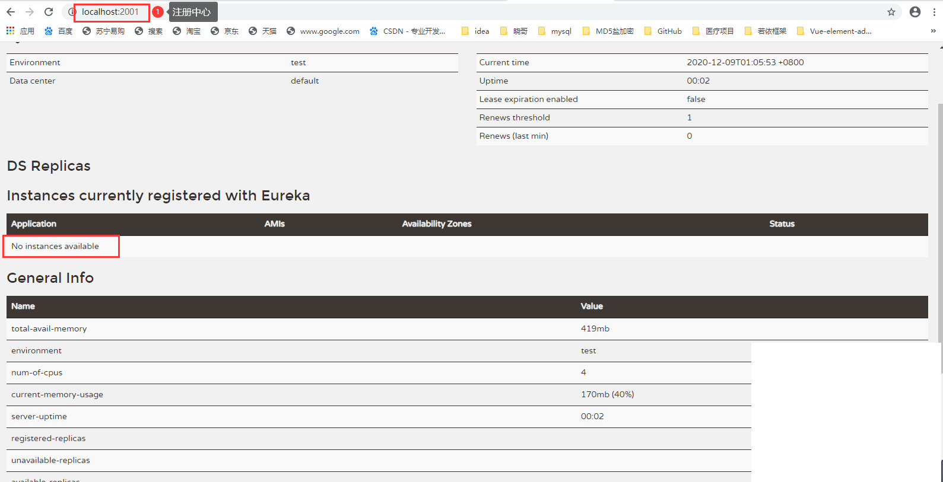Open the 苏宁易购 bookmark
Viewport: 943px width, 482px height.
tap(103, 31)
